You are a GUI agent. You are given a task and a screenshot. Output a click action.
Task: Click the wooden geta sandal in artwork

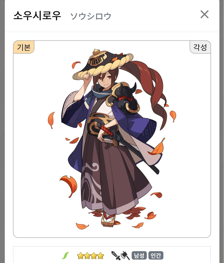[x=107, y=220]
